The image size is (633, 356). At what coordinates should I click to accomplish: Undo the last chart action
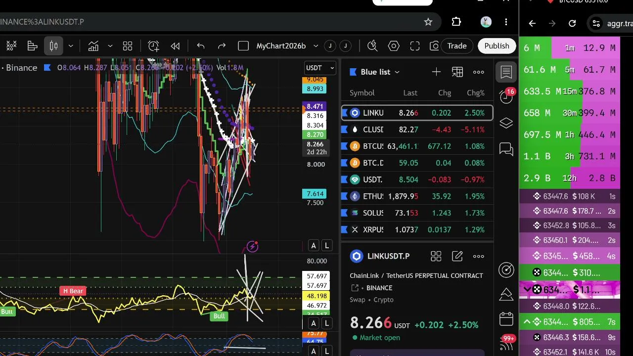(201, 46)
